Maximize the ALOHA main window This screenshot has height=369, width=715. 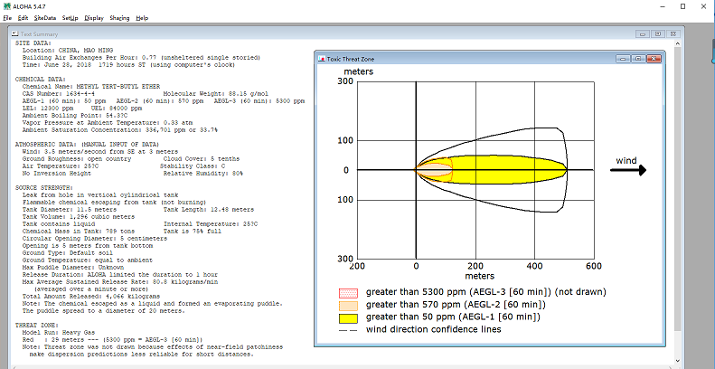coord(682,6)
